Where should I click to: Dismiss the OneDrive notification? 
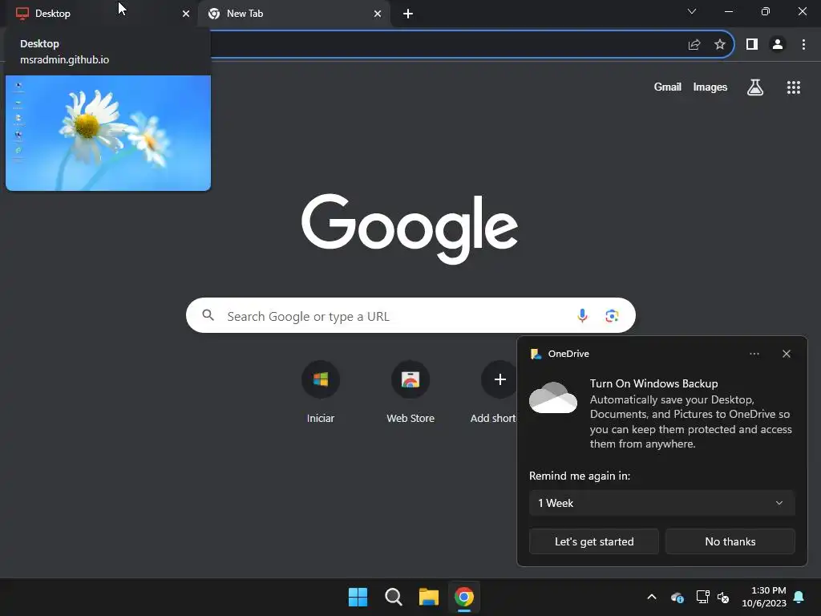[x=787, y=354]
